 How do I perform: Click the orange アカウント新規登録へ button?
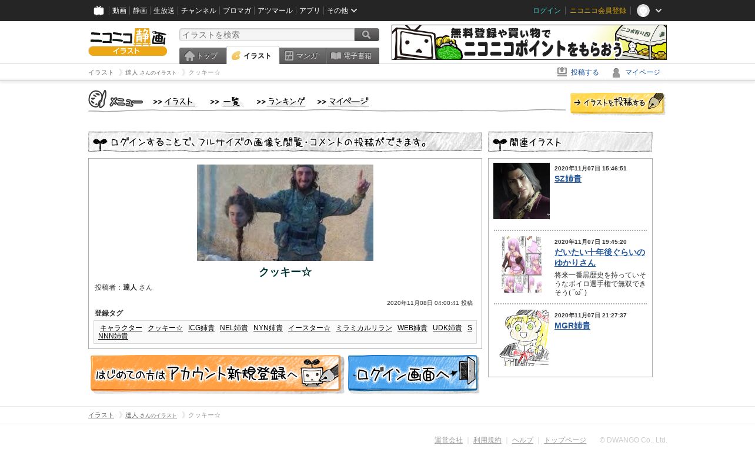(x=216, y=374)
